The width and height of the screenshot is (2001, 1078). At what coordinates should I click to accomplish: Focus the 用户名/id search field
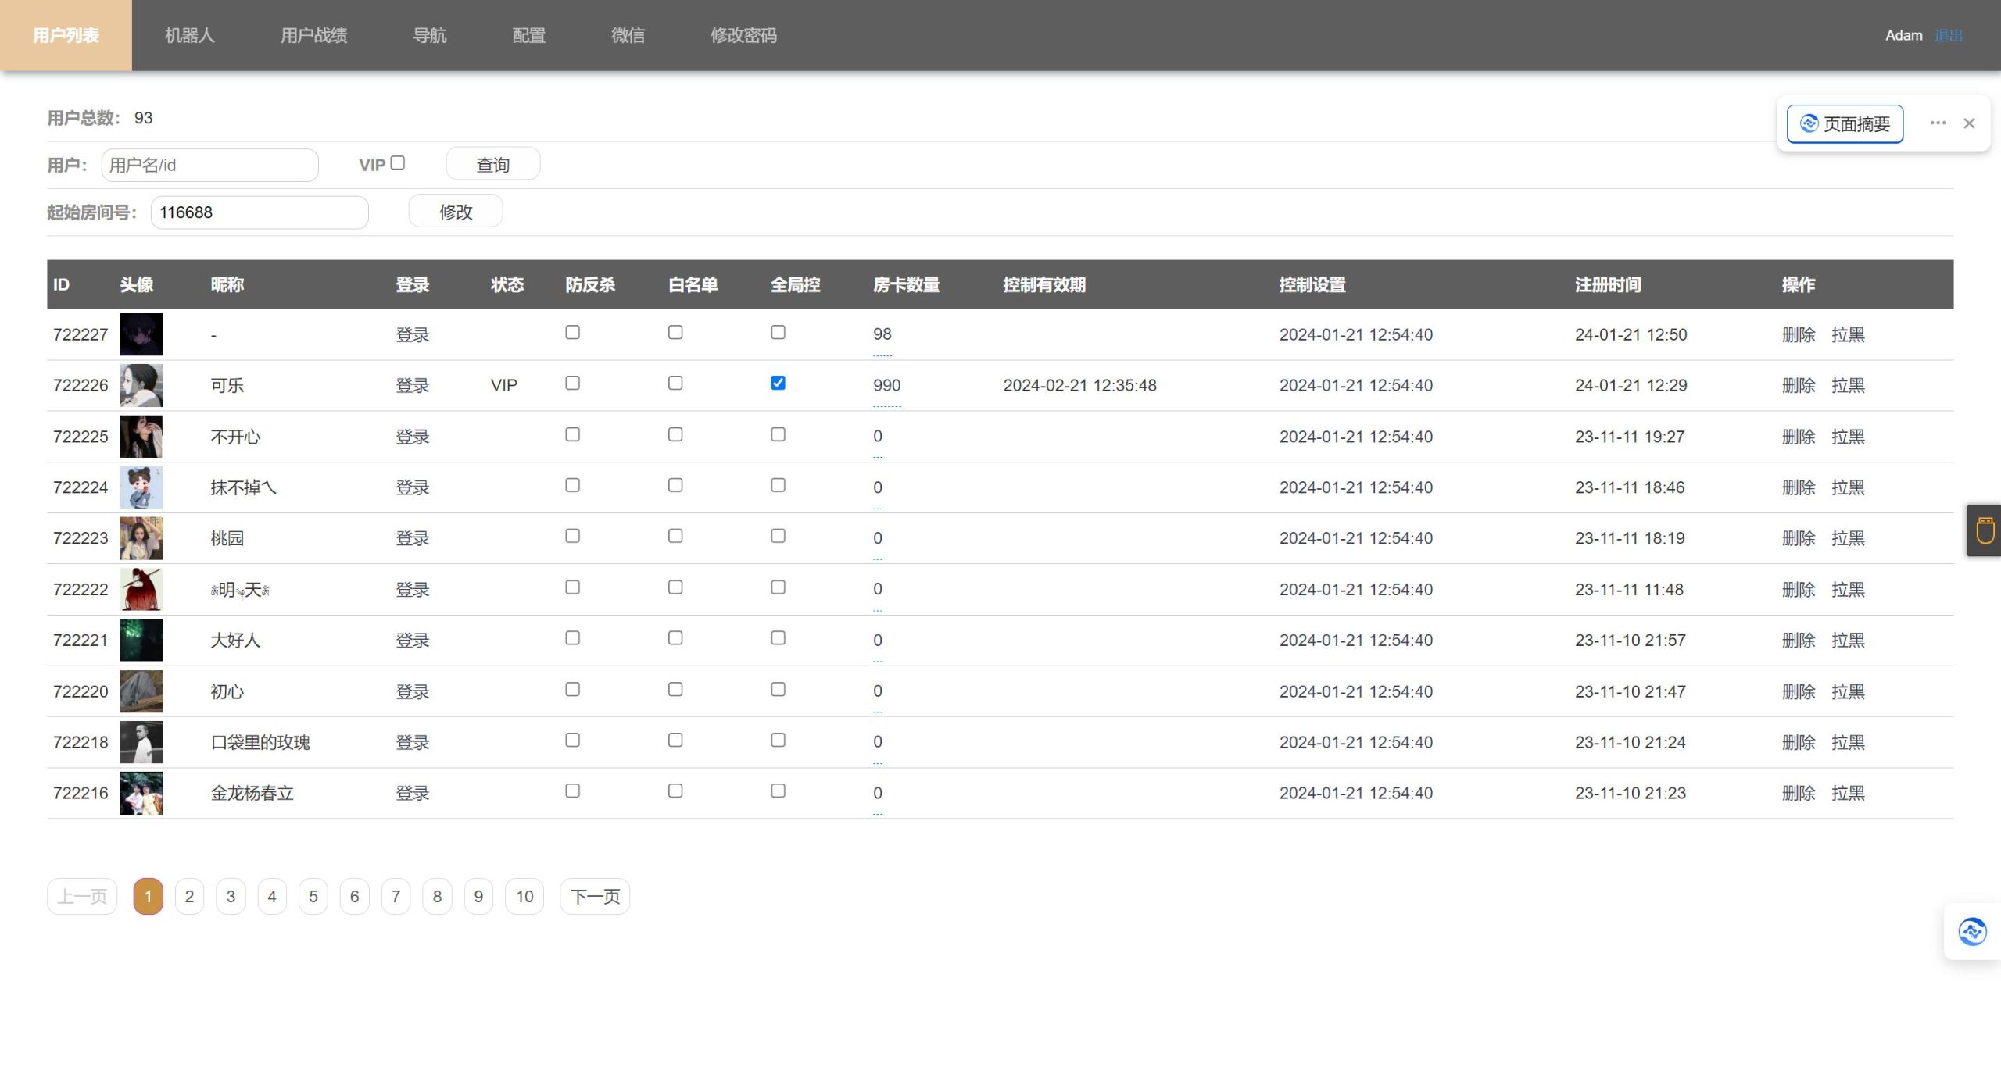209,165
